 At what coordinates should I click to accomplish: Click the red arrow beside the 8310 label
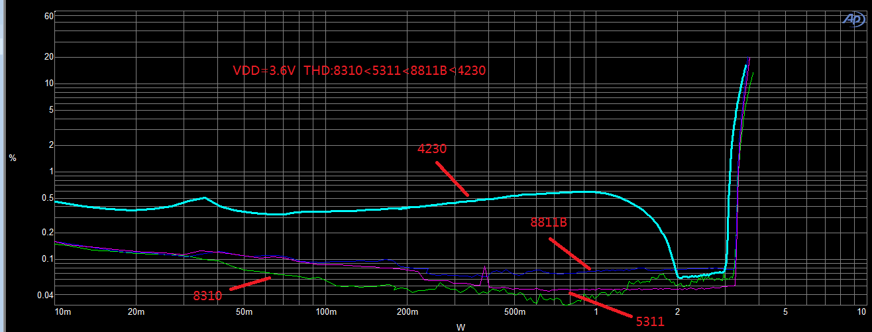pyautogui.click(x=250, y=283)
